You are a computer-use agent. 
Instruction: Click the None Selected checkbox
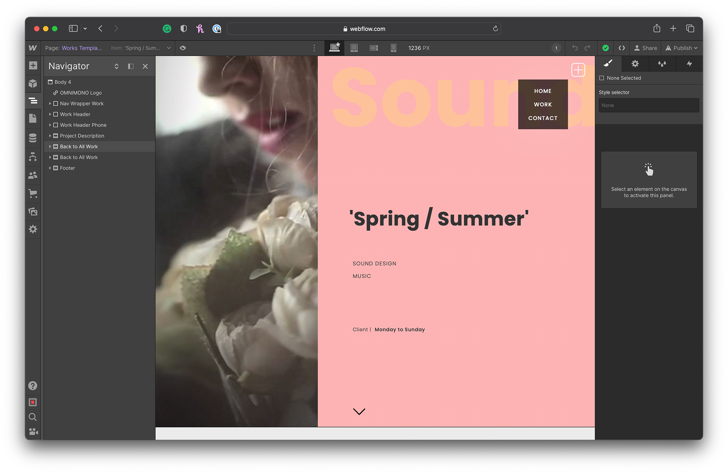(601, 78)
